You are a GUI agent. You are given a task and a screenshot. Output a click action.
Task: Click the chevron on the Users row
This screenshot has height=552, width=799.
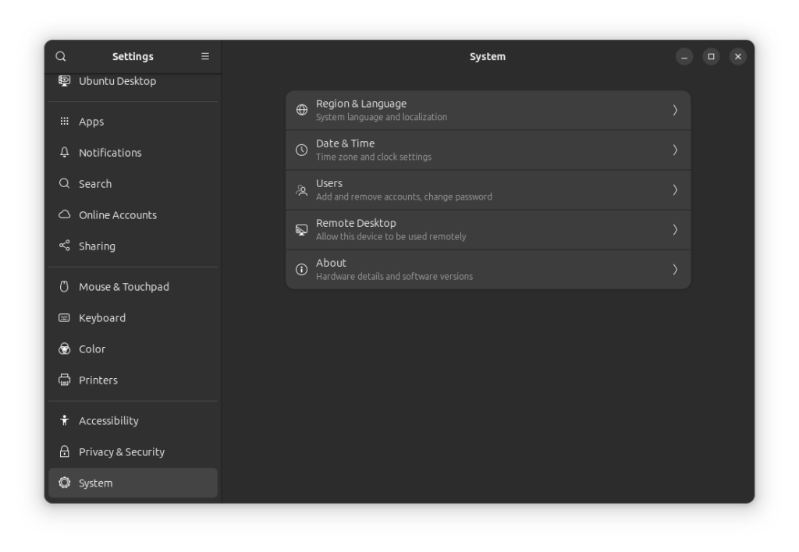tap(675, 189)
